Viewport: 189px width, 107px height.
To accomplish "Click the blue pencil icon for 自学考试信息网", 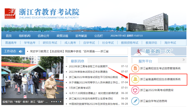I will coord(135,101).
